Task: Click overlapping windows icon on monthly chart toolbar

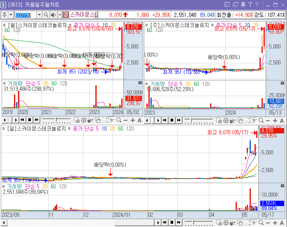Action: coord(98,120)
